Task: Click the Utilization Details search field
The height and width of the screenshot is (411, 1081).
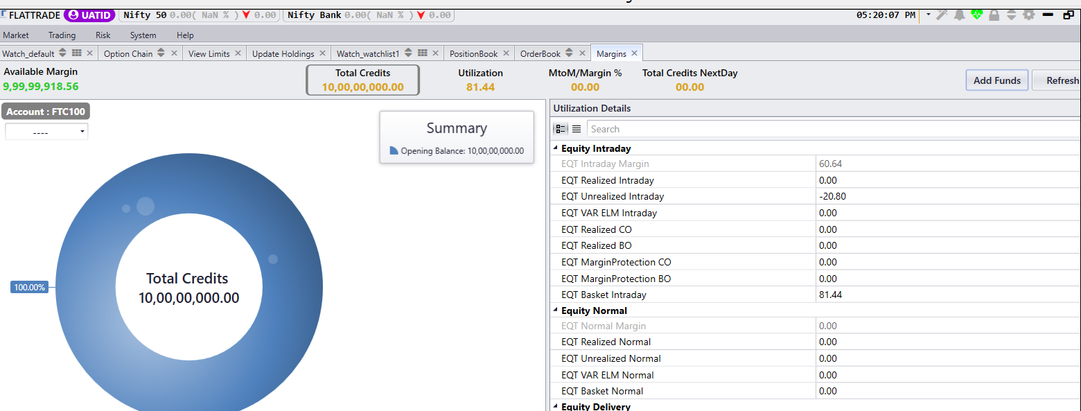Action: 834,129
